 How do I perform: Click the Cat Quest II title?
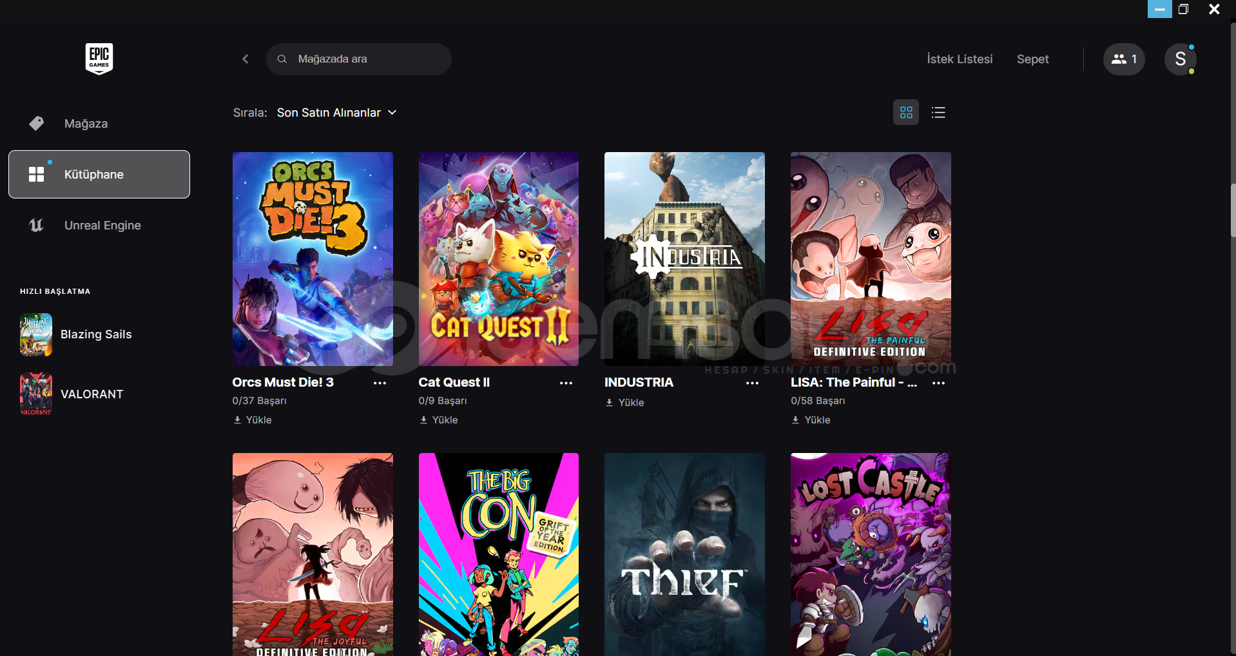click(454, 382)
